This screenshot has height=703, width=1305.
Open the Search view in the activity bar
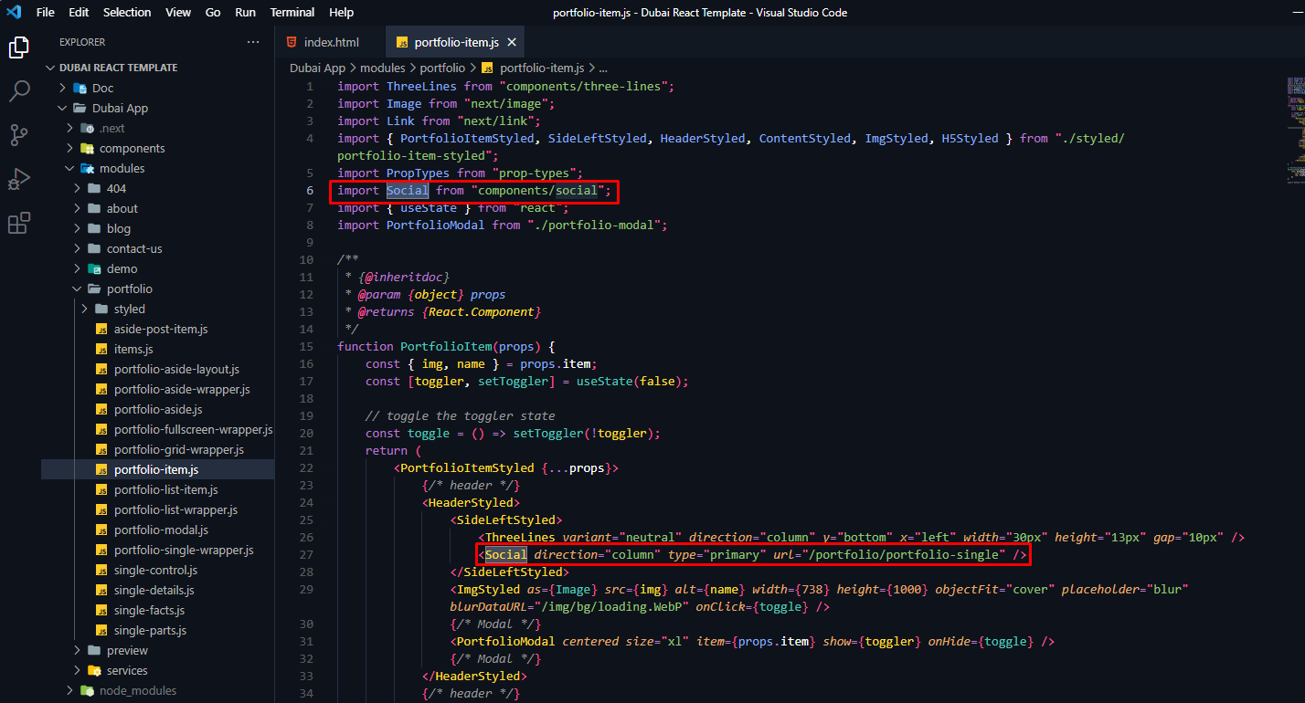point(19,90)
